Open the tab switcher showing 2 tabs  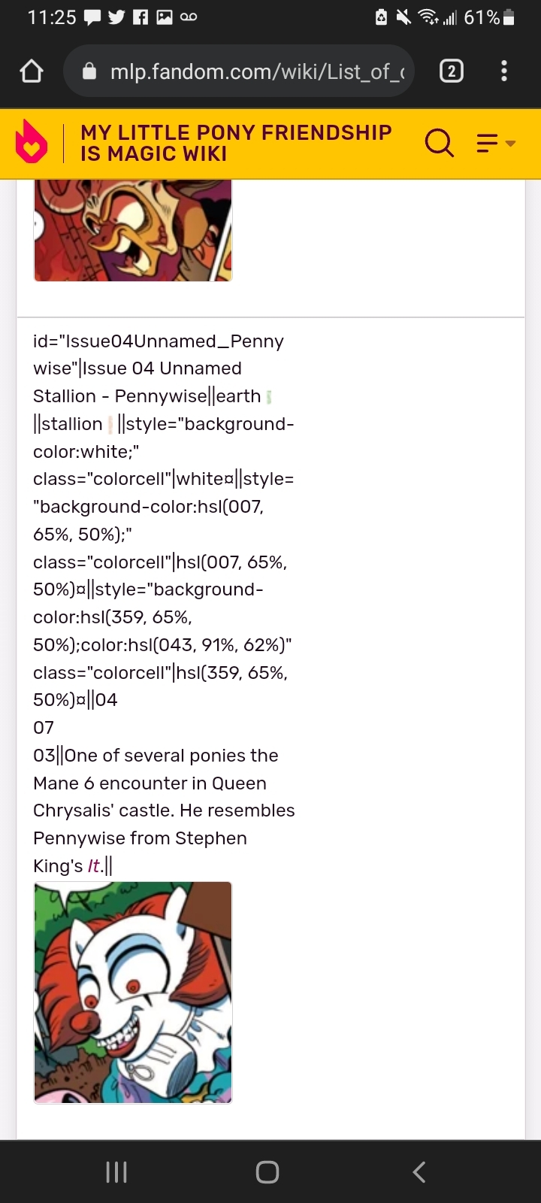[x=451, y=71]
